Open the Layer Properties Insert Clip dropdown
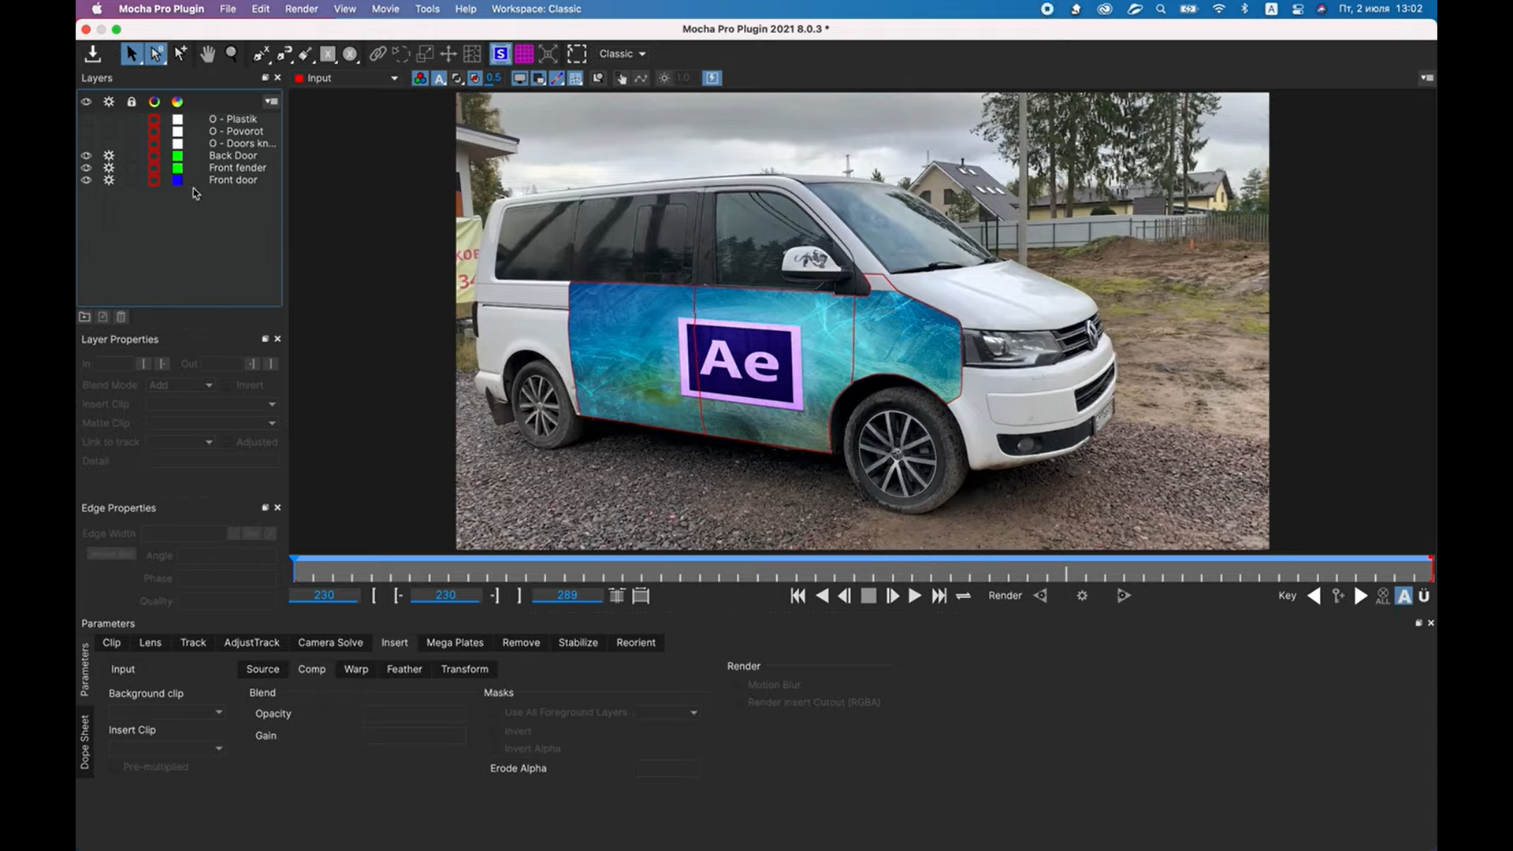The width and height of the screenshot is (1513, 851). point(211,404)
